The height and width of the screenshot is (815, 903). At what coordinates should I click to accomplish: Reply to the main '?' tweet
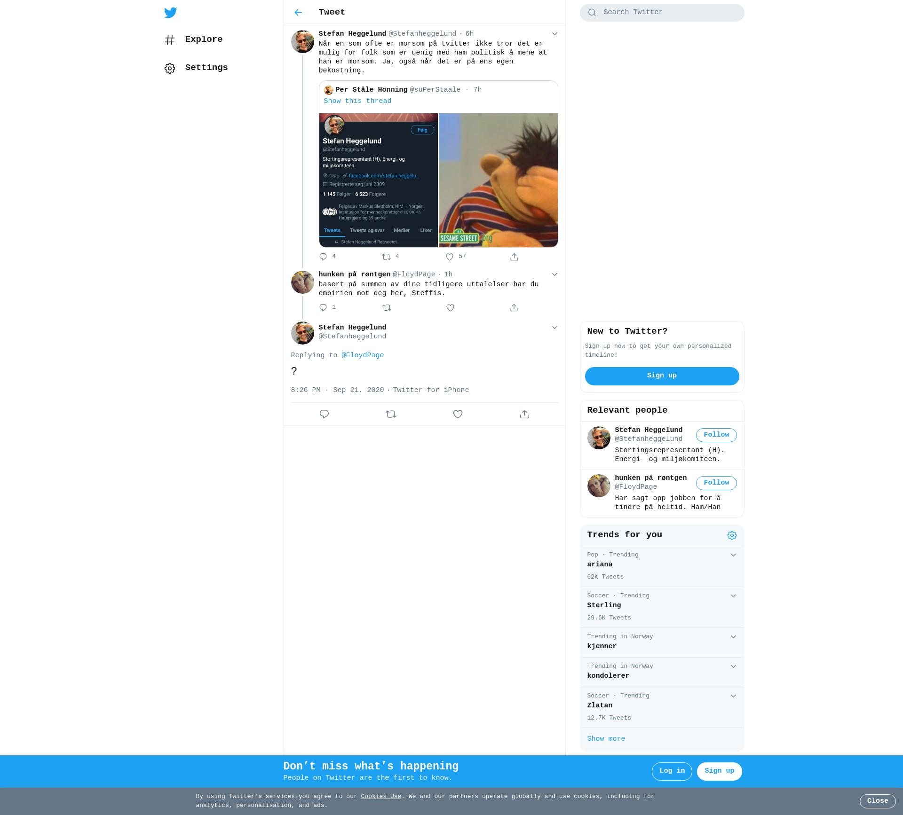coord(324,414)
